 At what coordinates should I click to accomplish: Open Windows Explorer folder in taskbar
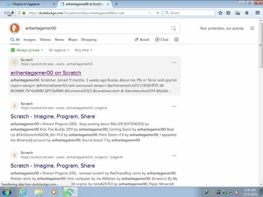tap(39, 192)
